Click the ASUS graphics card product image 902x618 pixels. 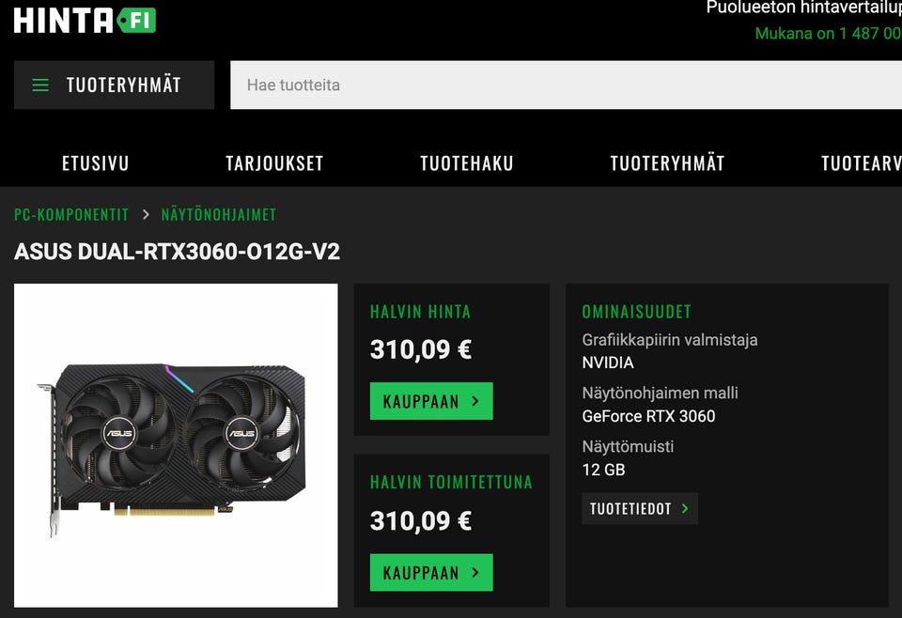(x=176, y=445)
